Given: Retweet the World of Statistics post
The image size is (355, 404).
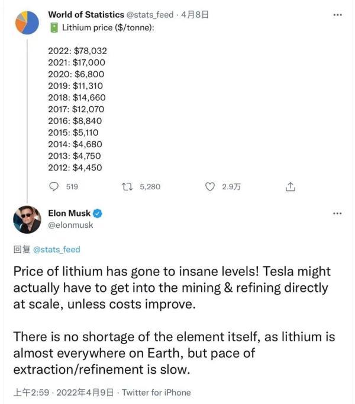Looking at the screenshot, I should pos(125,186).
